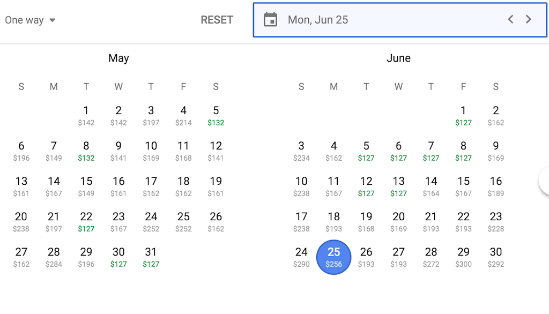Select June 12 with $127 fare

pos(366,186)
